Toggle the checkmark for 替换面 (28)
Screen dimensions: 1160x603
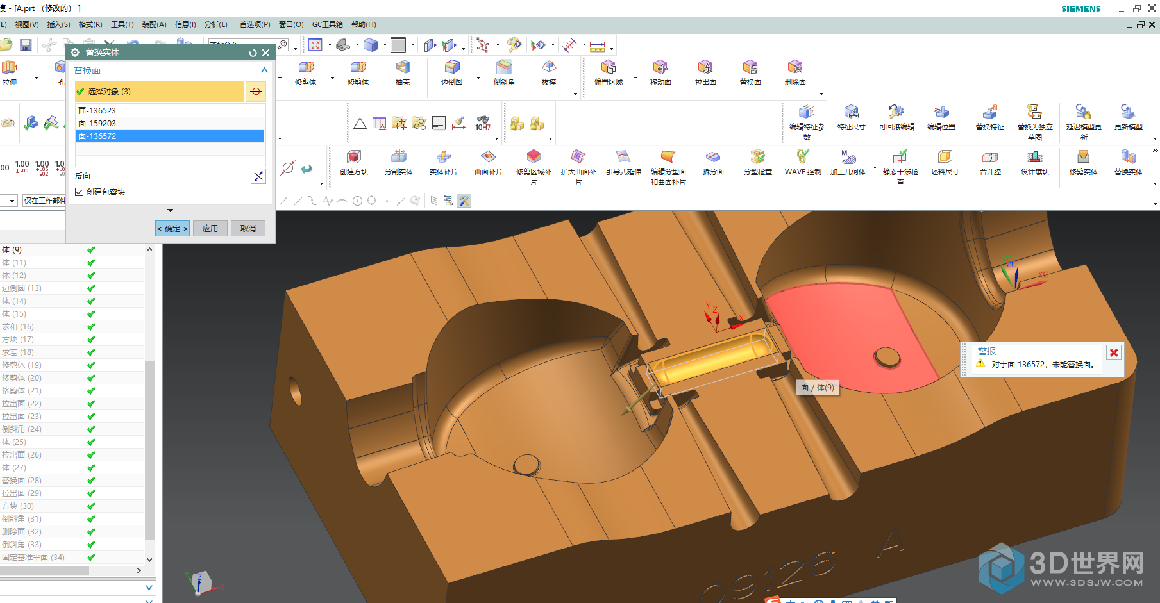click(91, 481)
